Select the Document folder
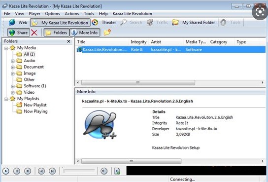268x182 pixels. 30,67
